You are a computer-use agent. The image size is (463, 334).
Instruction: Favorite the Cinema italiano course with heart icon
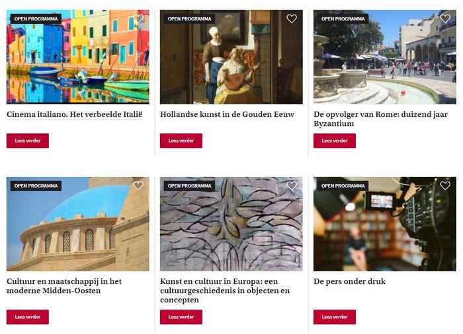click(x=138, y=18)
